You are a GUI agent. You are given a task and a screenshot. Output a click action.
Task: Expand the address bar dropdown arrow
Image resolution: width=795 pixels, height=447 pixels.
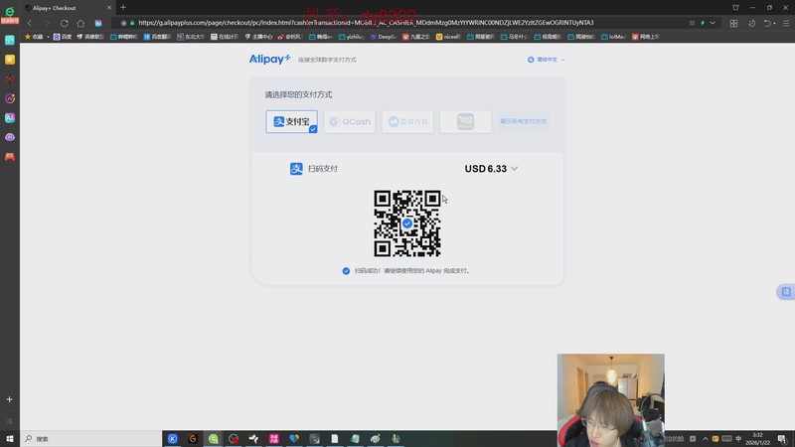click(713, 23)
